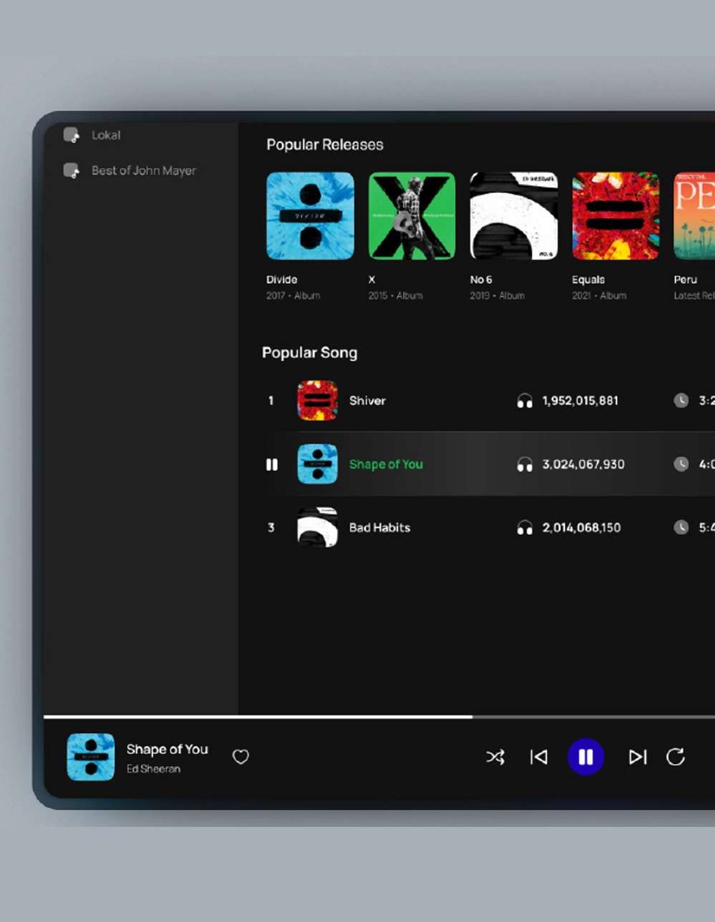Click the clock icon in Bad Habits row

(x=681, y=527)
